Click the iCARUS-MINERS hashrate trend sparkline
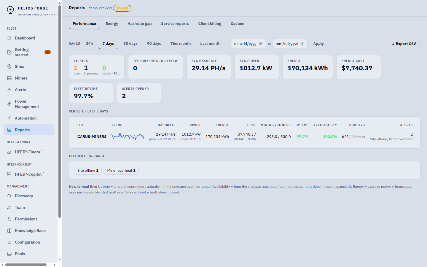 [x=128, y=136]
